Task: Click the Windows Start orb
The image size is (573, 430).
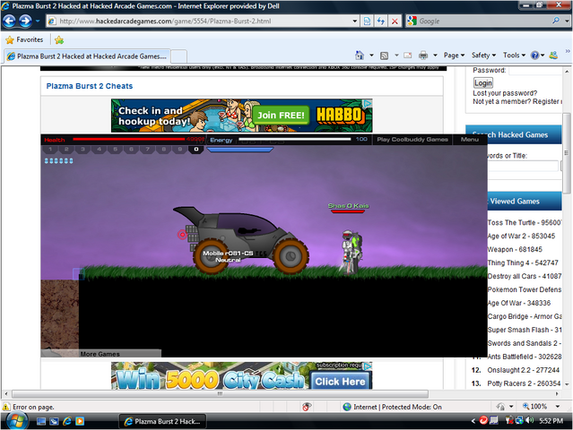Action: click(x=16, y=421)
